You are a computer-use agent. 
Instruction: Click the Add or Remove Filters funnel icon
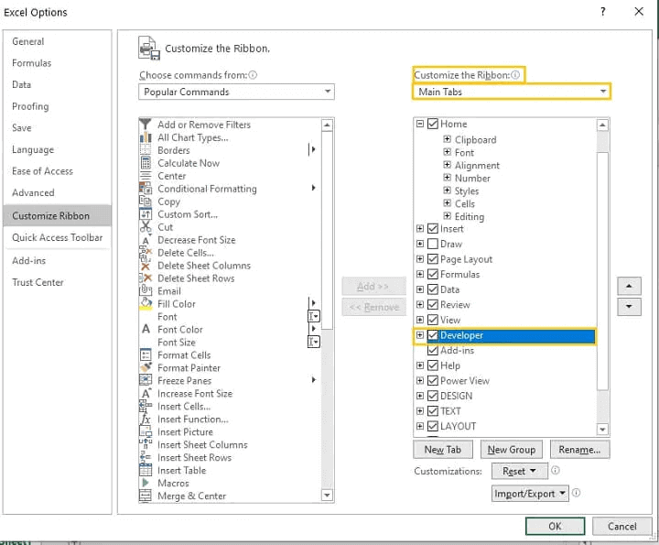tap(146, 125)
